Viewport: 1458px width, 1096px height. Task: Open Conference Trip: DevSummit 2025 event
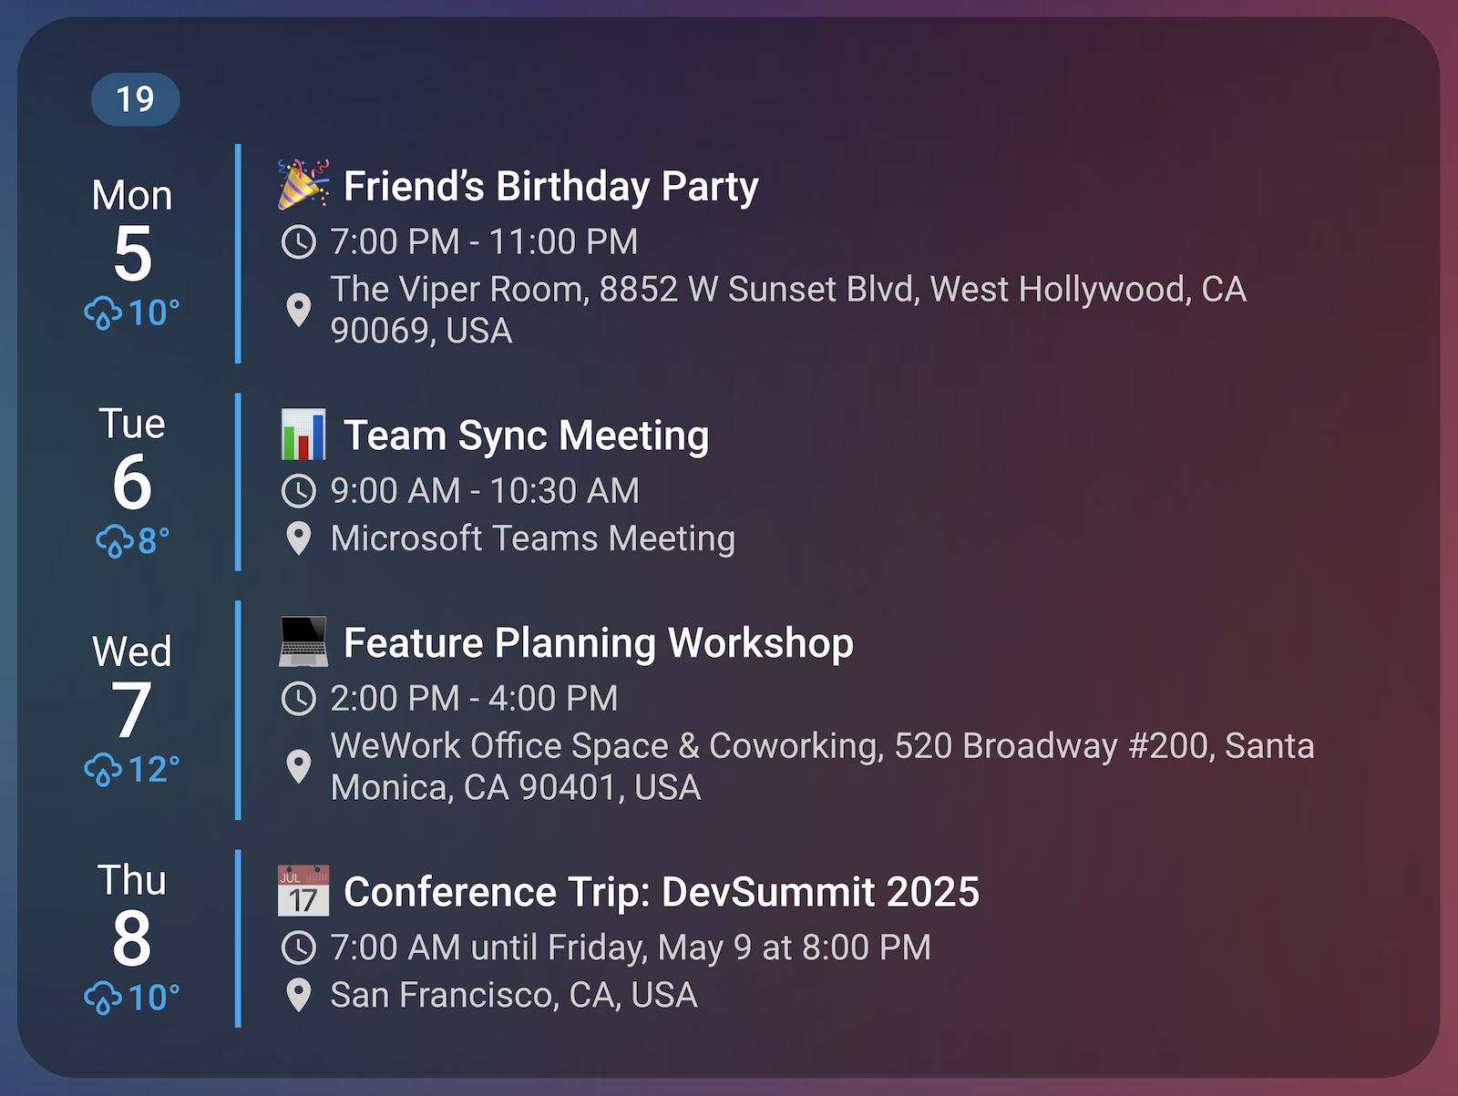coord(661,892)
